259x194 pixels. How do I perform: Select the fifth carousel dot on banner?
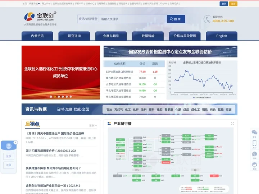pos(67,97)
